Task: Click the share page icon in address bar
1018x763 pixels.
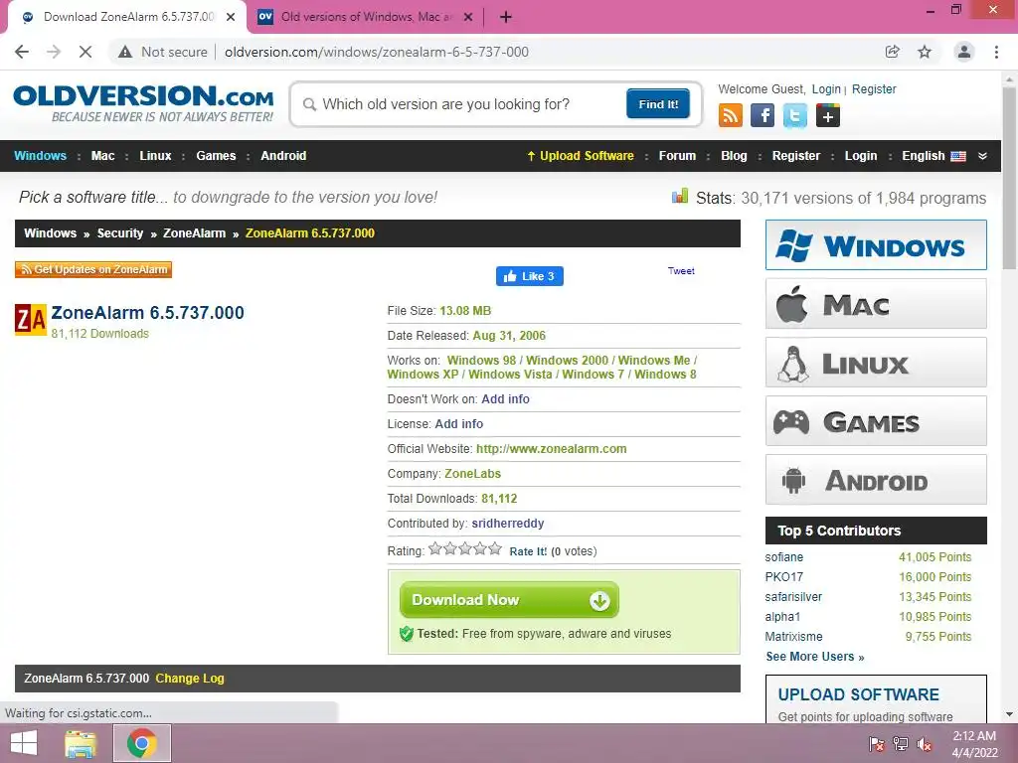Action: pos(892,52)
